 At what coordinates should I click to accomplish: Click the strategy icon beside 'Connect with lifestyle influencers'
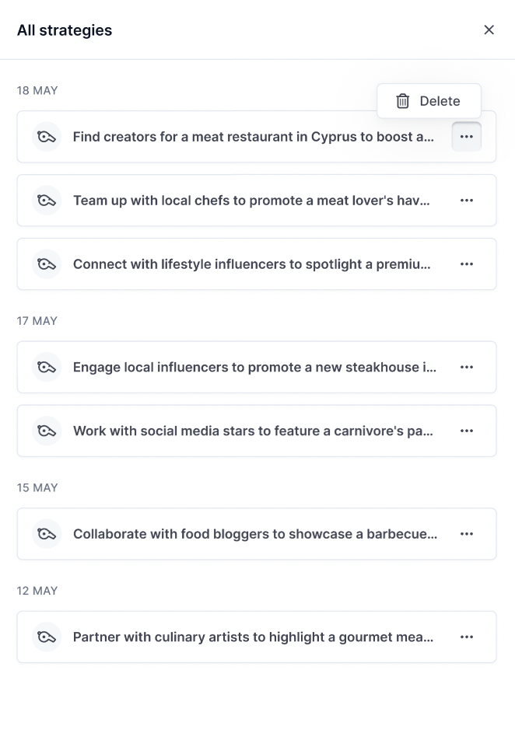point(47,264)
